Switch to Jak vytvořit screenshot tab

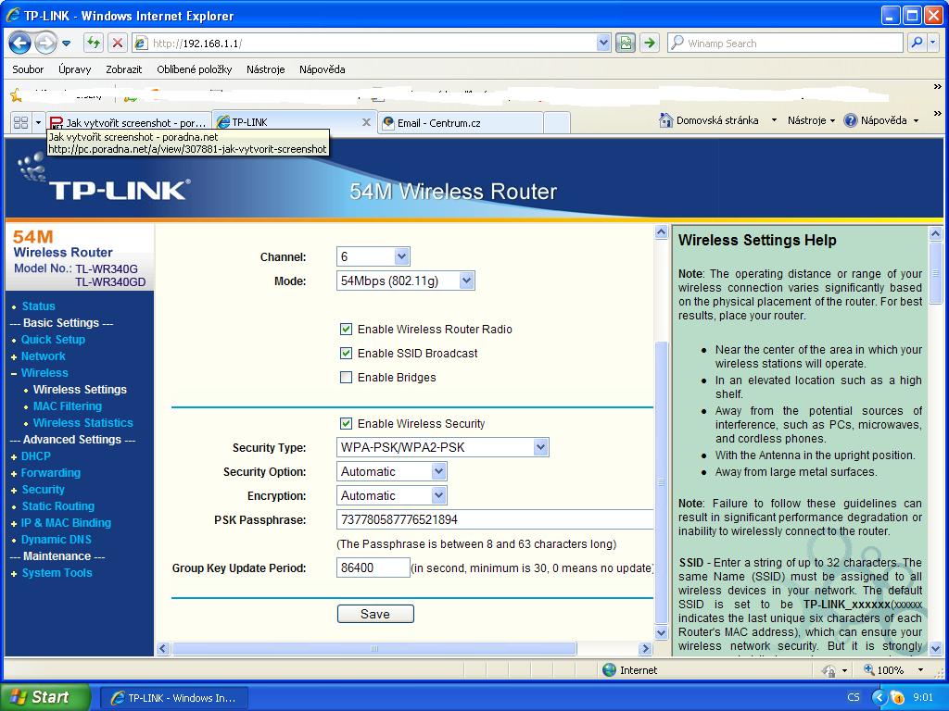129,123
